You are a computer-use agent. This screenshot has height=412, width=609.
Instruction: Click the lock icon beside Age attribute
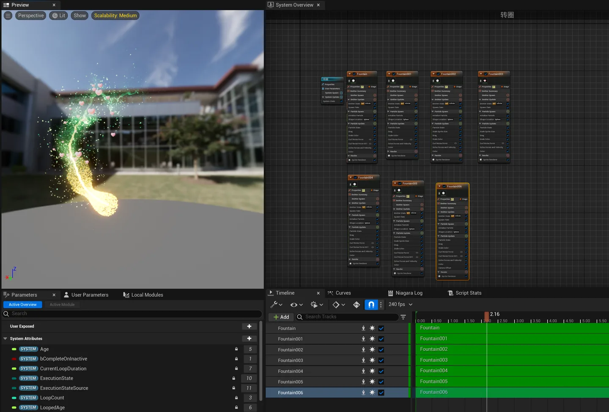coord(236,349)
